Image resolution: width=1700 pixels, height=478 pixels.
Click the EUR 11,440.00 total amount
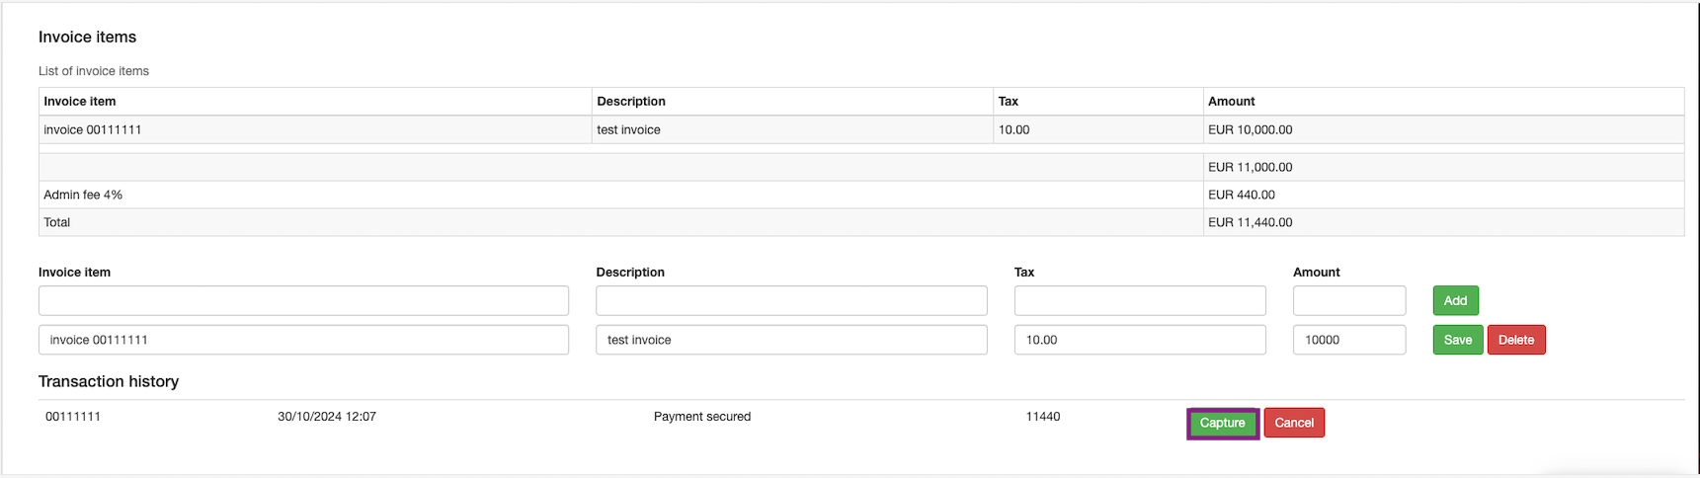pos(1250,222)
